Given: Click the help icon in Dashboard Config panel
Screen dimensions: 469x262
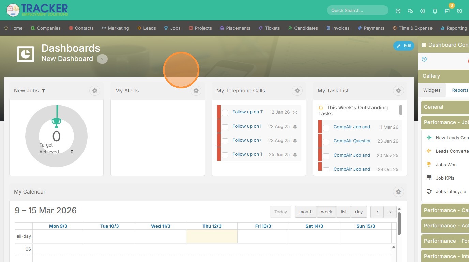Looking at the screenshot, I should tap(424, 59).
